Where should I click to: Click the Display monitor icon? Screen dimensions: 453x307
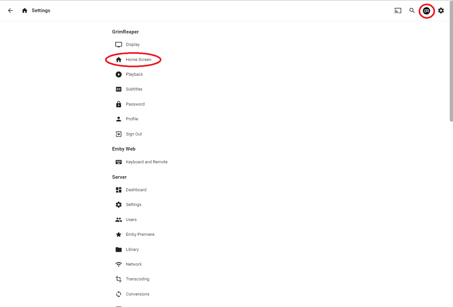point(118,45)
